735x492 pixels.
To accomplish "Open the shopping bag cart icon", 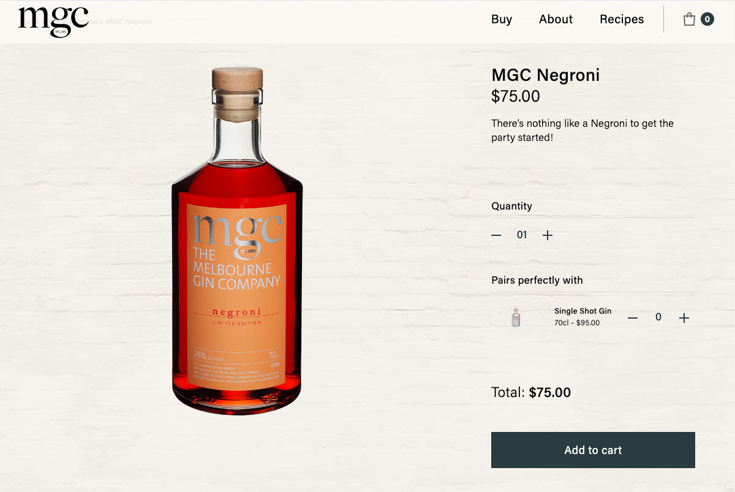I will pyautogui.click(x=689, y=20).
